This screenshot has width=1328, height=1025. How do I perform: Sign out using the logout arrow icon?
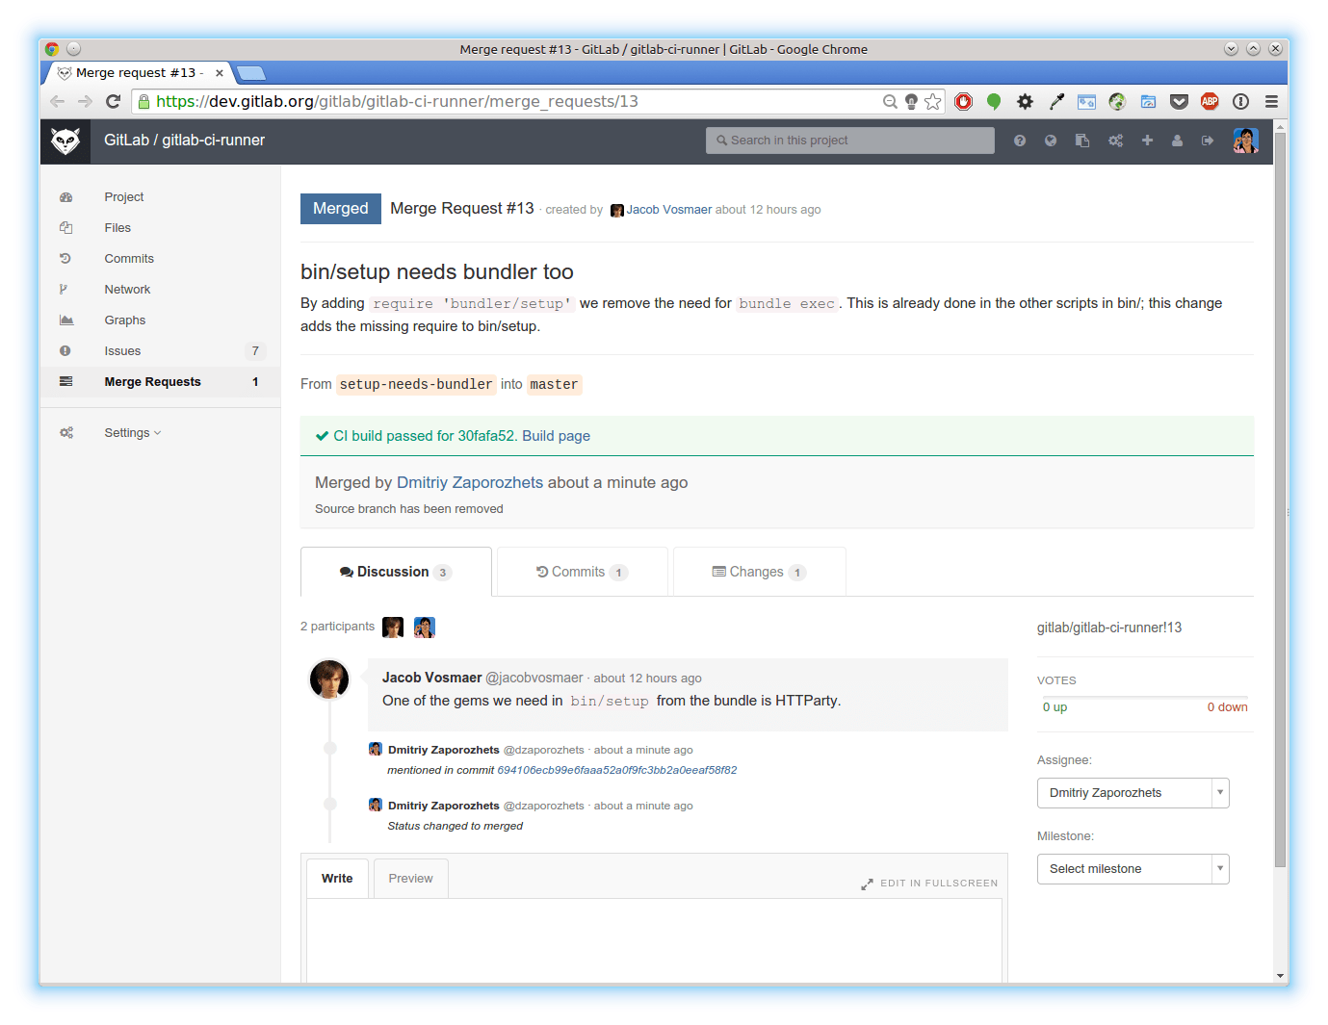(1207, 140)
